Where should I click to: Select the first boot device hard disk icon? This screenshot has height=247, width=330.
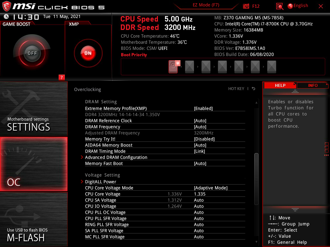[x=173, y=67]
